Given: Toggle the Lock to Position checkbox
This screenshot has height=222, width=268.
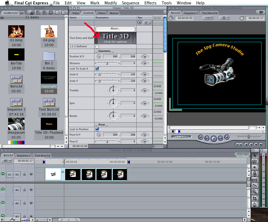Looking at the screenshot, I should (97, 129).
